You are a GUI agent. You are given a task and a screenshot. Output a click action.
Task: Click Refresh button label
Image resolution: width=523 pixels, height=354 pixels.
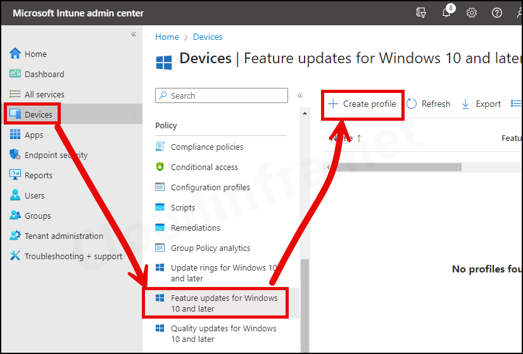[436, 104]
